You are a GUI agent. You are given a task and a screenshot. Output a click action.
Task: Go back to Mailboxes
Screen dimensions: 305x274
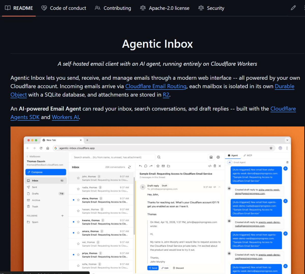(x=33, y=156)
